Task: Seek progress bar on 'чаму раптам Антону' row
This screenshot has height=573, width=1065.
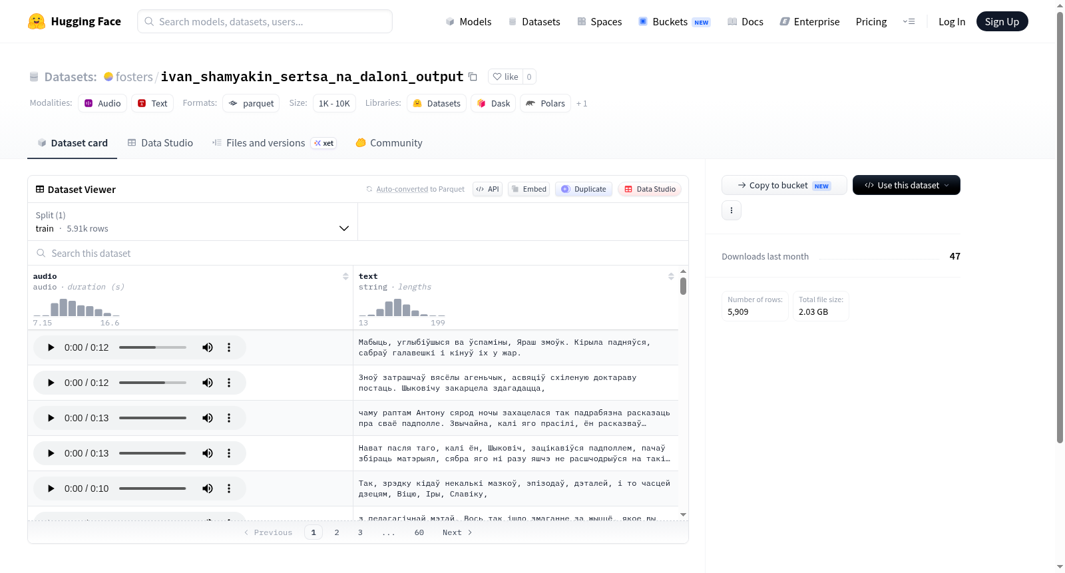Action: click(152, 418)
